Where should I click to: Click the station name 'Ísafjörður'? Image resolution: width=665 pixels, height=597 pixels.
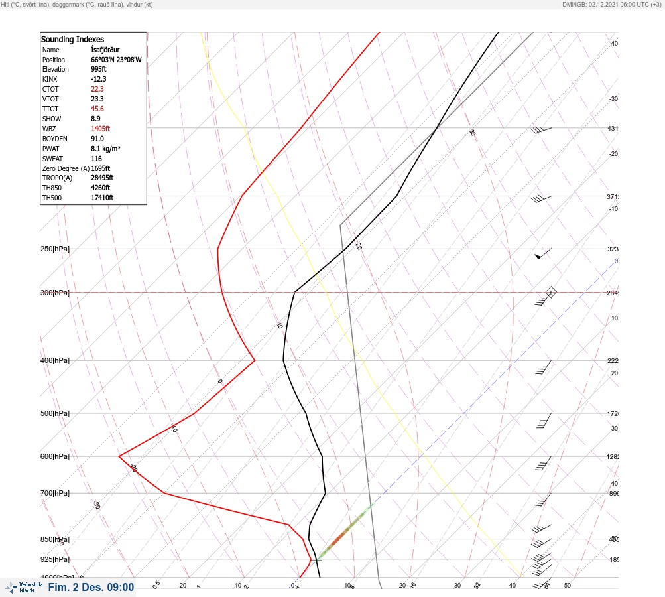pos(105,50)
